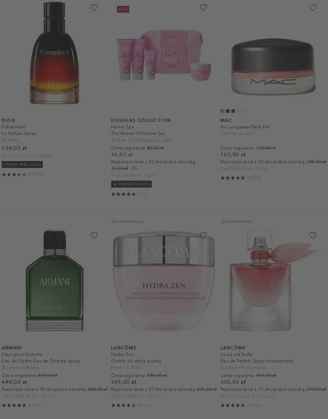
Task: Favorite the Douglas Collection Home Spa set
Action: [x=203, y=8]
